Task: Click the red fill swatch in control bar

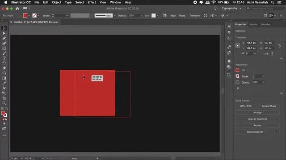Action: pyautogui.click(x=25, y=16)
